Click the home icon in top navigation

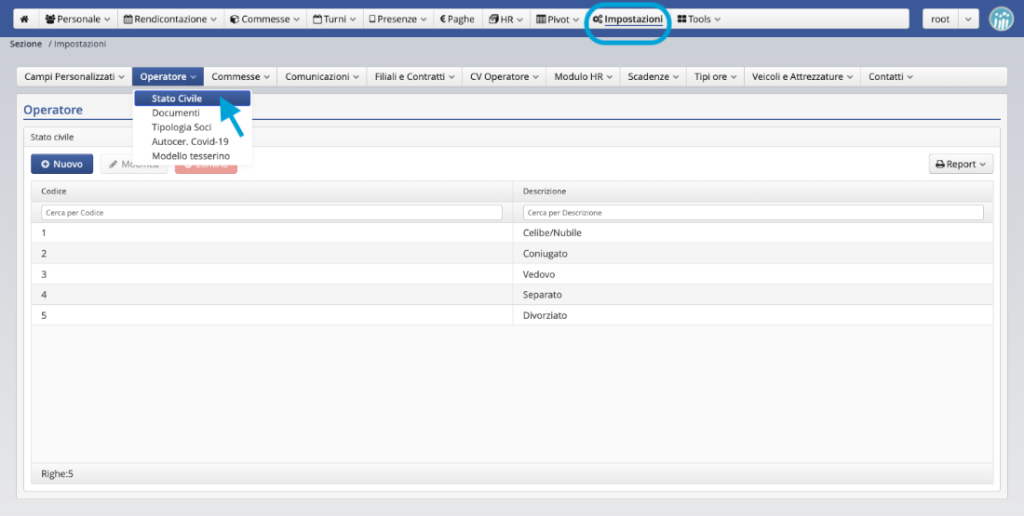(x=24, y=19)
